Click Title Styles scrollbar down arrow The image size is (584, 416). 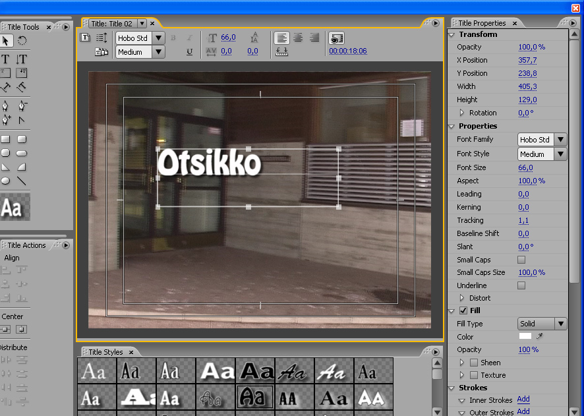point(437,411)
